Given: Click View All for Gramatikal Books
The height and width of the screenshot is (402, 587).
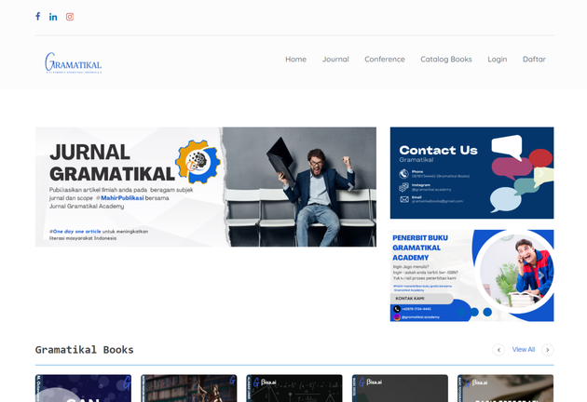Looking at the screenshot, I should click(523, 350).
